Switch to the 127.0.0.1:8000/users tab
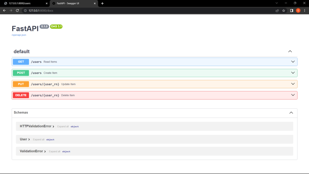 point(25,3)
